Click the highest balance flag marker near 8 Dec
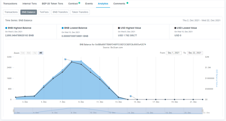 [x=65, y=59]
